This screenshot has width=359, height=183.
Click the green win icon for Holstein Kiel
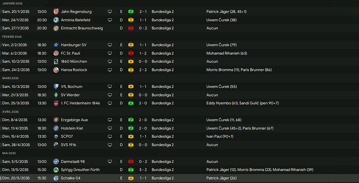click(131, 128)
